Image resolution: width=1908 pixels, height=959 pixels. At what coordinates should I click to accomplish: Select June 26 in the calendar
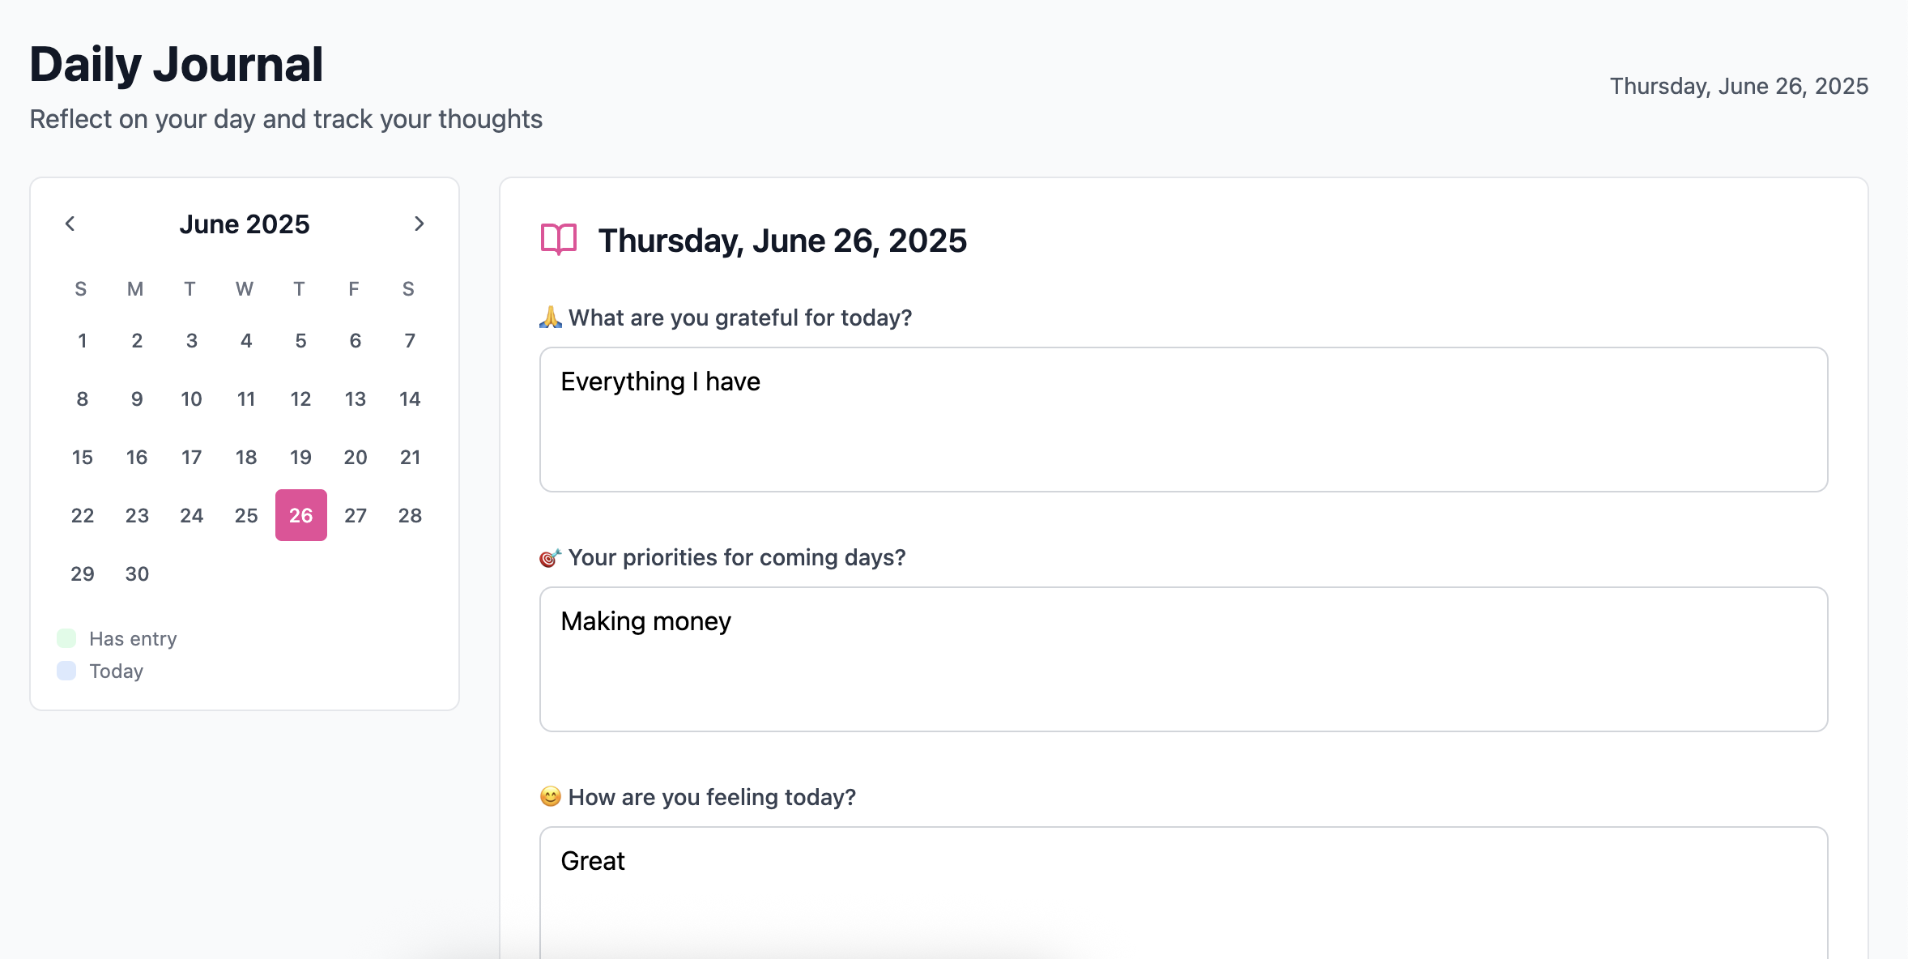coord(301,515)
